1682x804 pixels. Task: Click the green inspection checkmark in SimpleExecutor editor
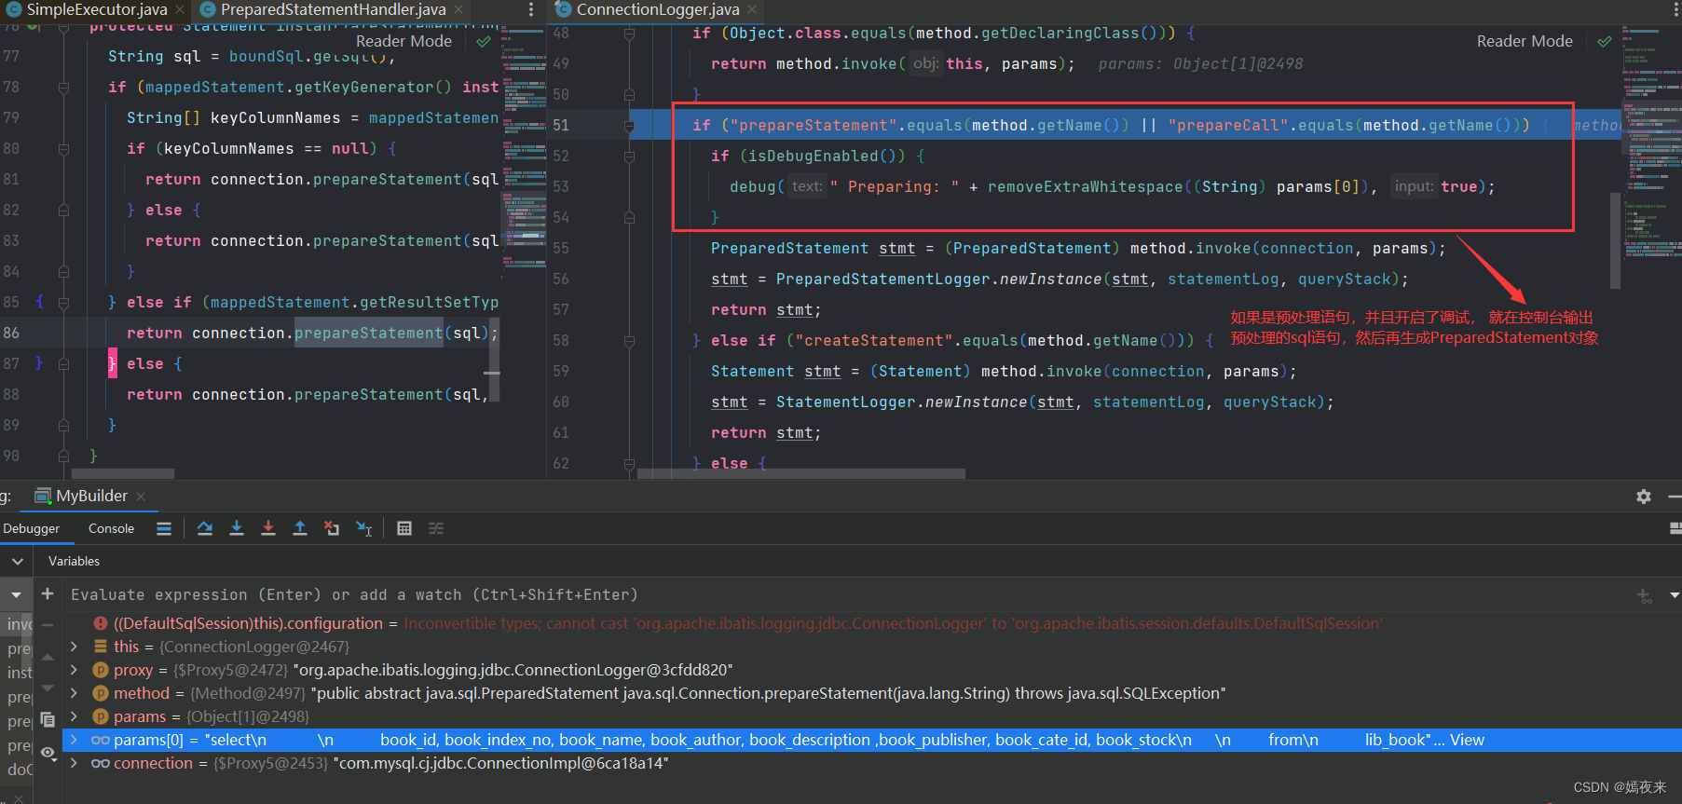pyautogui.click(x=484, y=41)
